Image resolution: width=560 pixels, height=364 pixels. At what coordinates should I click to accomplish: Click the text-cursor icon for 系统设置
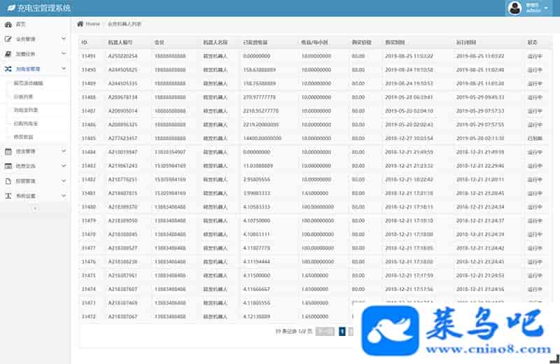[8, 195]
